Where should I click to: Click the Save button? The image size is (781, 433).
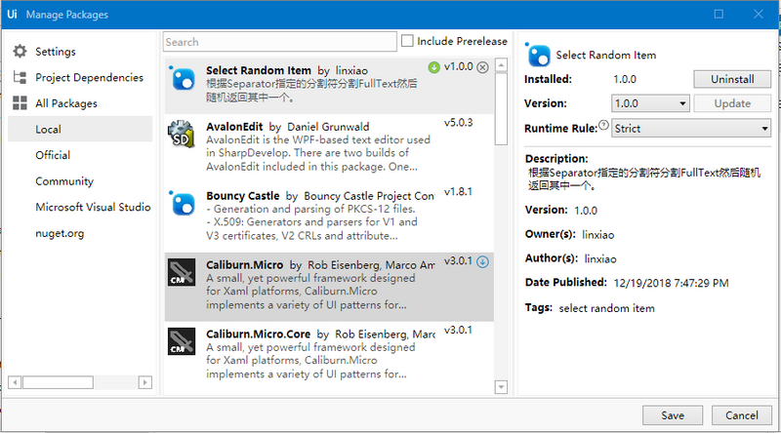[673, 415]
